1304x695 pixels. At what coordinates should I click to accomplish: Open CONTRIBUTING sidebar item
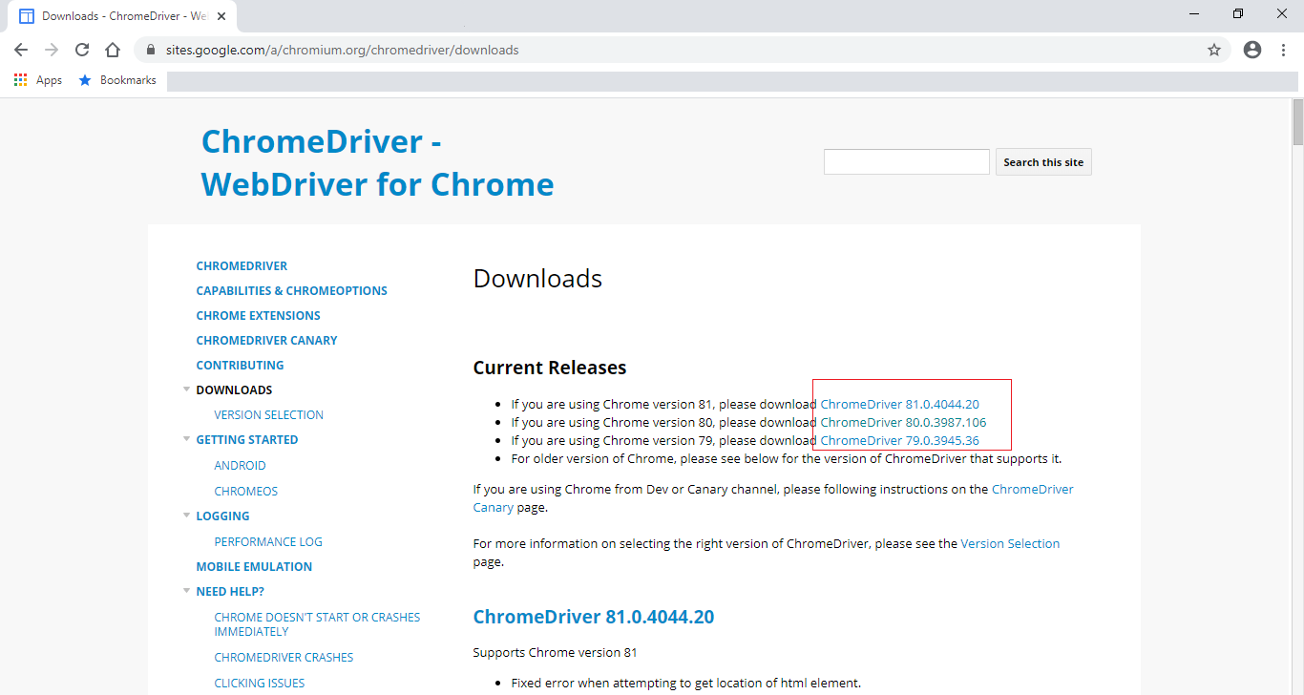point(240,366)
